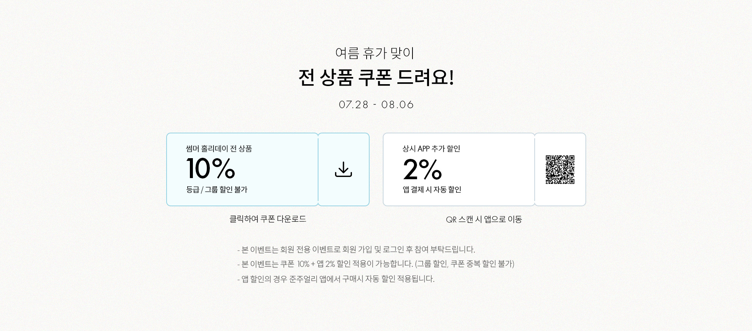
Task: Click the '클릭하여 쿠폰 다운로드' caption
Action: click(268, 219)
